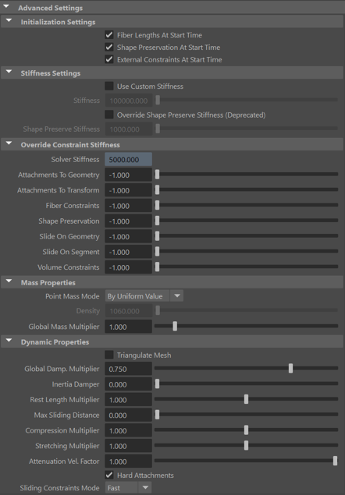
Task: Uncheck Hard Attachments checkbox
Action: pyautogui.click(x=109, y=475)
